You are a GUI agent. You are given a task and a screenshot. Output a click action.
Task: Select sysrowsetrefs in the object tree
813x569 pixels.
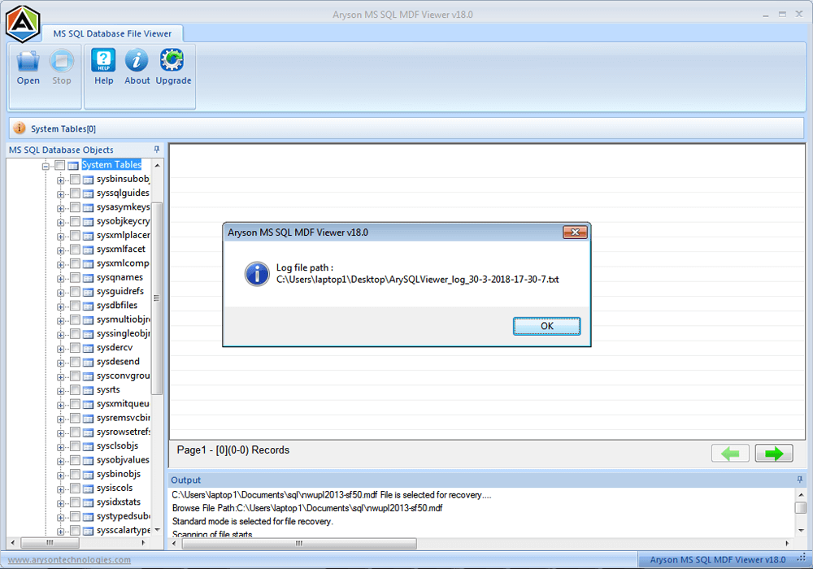[x=124, y=432]
